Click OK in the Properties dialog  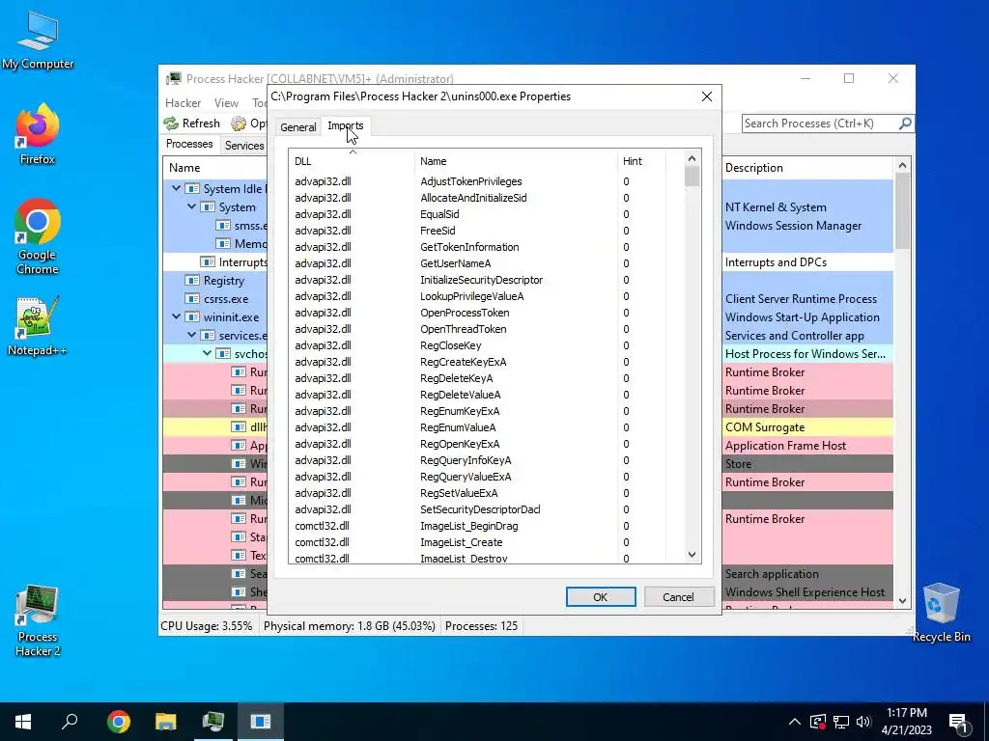(601, 596)
